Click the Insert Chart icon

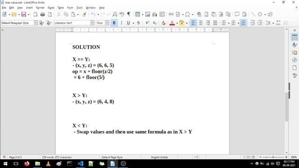pyautogui.click(x=155, y=14)
